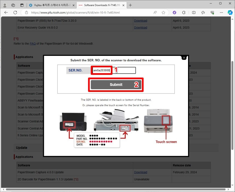Open the profile avatar icon
Viewport: 235px width, 192px height.
[5, 5]
